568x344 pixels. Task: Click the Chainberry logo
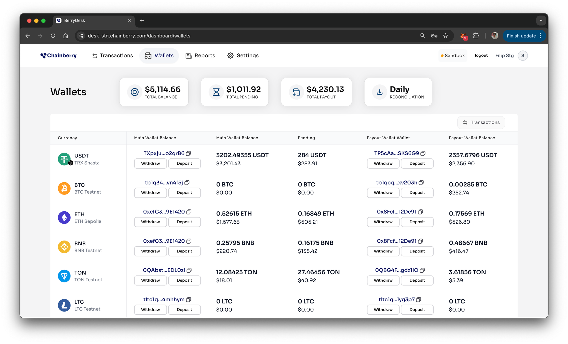[x=59, y=55]
